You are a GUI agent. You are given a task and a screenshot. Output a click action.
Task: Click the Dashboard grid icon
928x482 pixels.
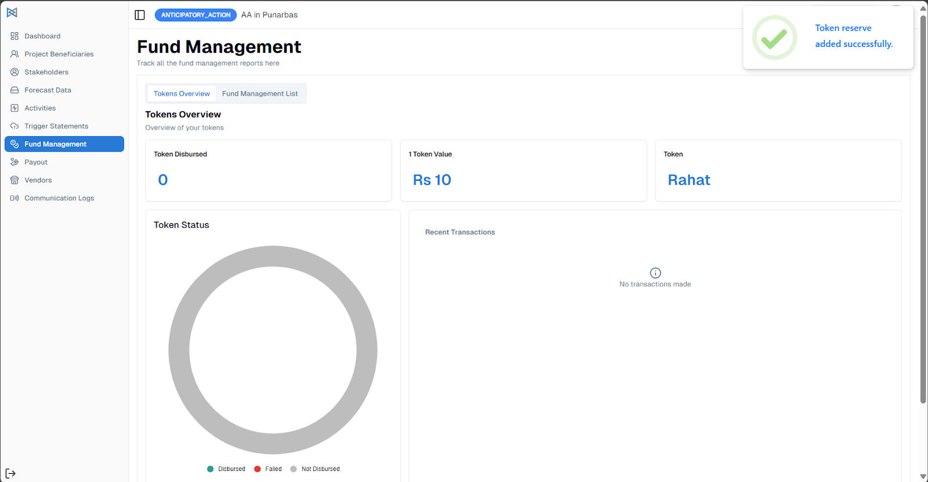[x=14, y=36]
